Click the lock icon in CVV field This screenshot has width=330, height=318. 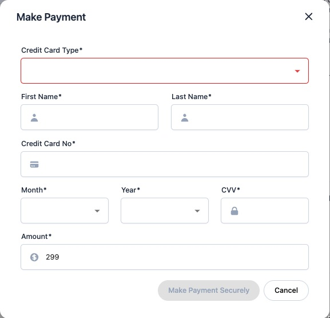(234, 211)
